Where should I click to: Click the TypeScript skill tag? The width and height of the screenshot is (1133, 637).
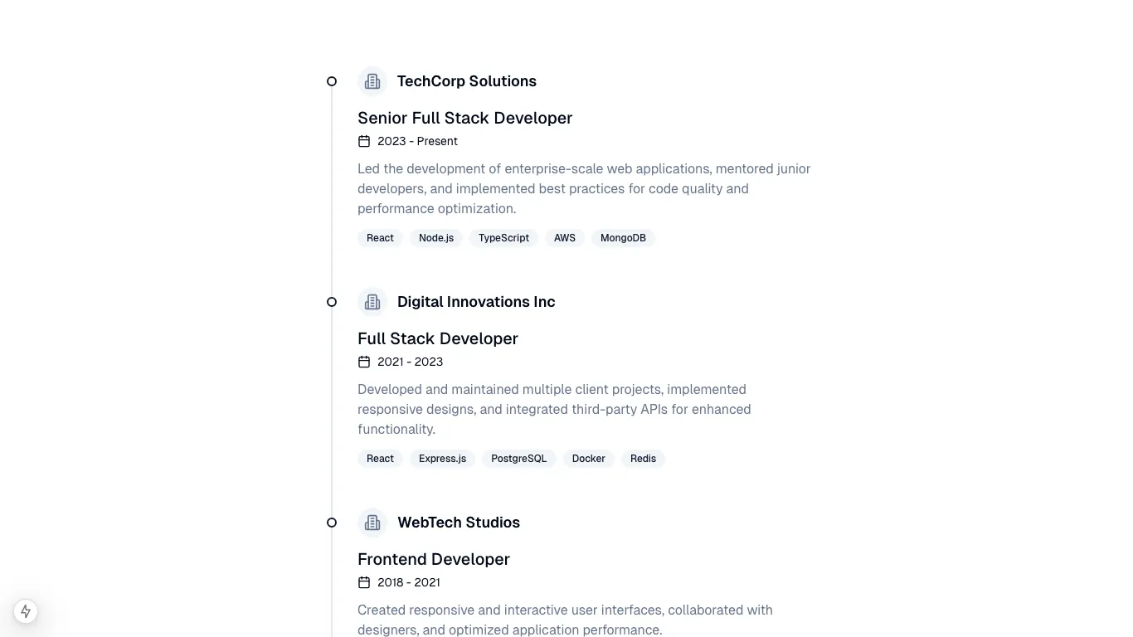(503, 238)
